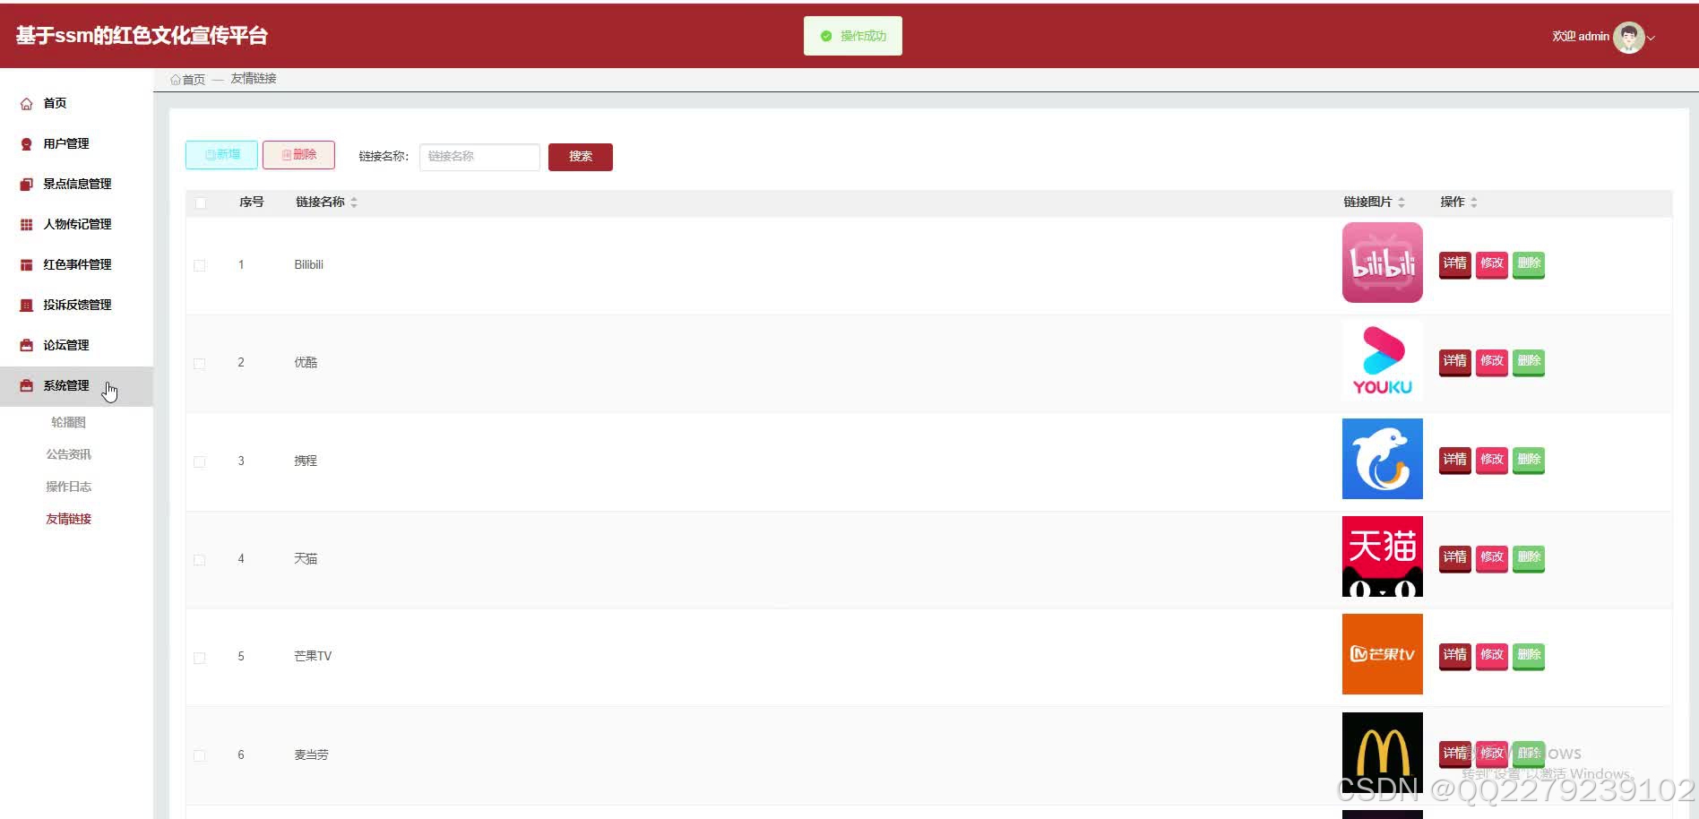This screenshot has height=819, width=1699.
Task: Click the 红色事件管理 sidebar icon
Action: (26, 265)
